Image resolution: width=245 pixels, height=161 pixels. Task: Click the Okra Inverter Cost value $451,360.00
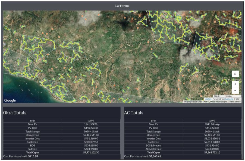click(x=91, y=139)
